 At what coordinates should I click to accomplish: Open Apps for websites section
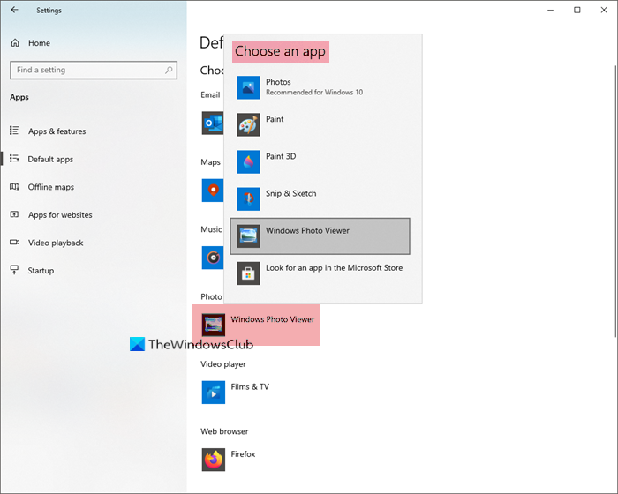[x=60, y=215]
